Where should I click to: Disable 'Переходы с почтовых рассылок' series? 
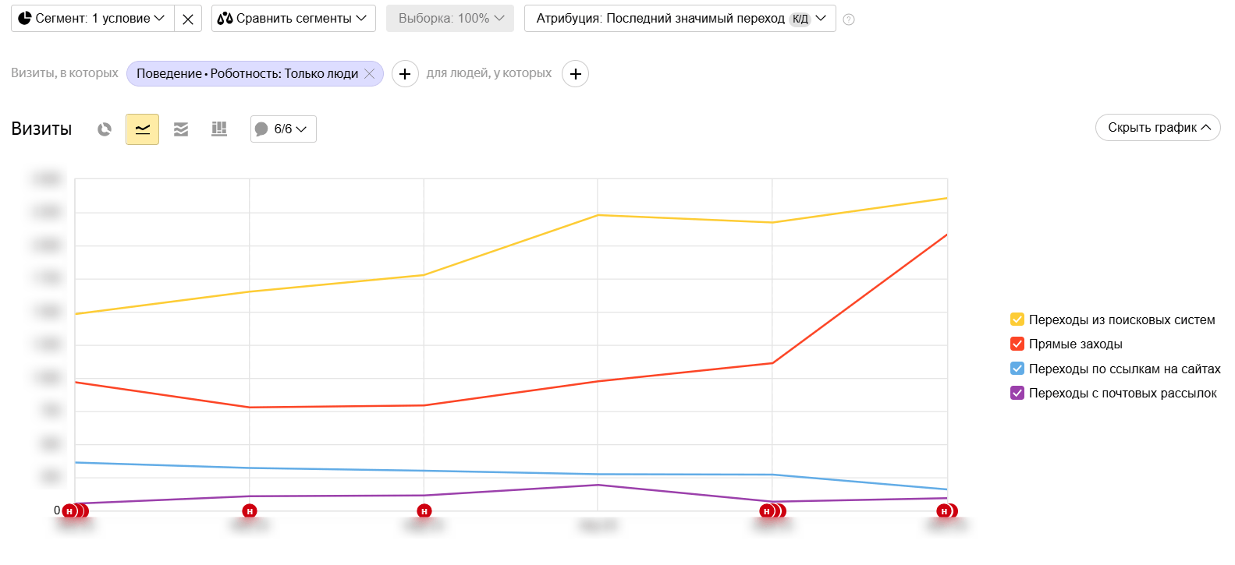click(x=1017, y=393)
